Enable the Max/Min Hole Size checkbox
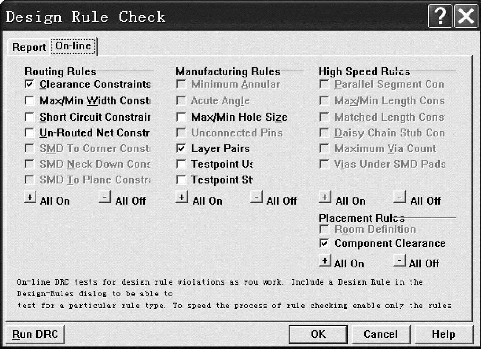This screenshot has width=481, height=349. pyautogui.click(x=181, y=116)
